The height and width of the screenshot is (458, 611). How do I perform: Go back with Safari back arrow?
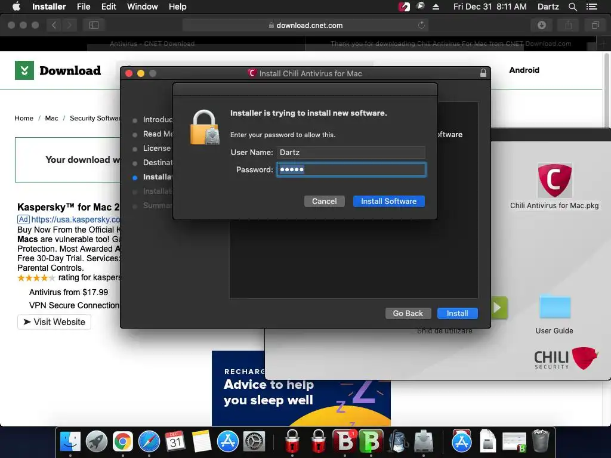click(54, 25)
